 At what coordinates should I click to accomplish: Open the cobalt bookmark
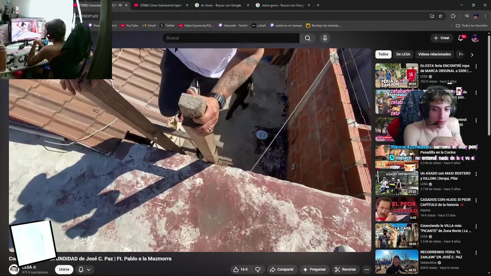[x=259, y=26]
